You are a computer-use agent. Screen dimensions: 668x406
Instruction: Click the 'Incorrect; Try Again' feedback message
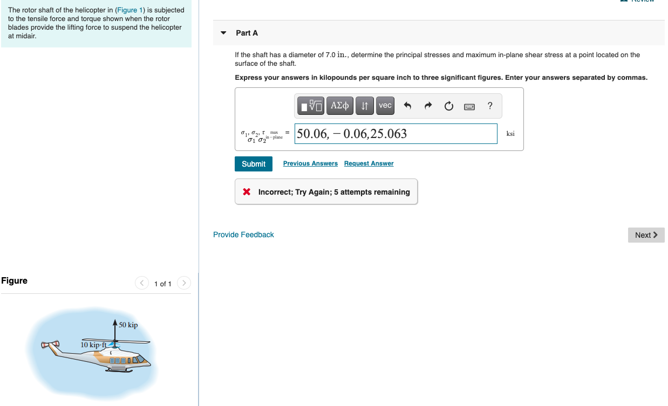(x=326, y=192)
